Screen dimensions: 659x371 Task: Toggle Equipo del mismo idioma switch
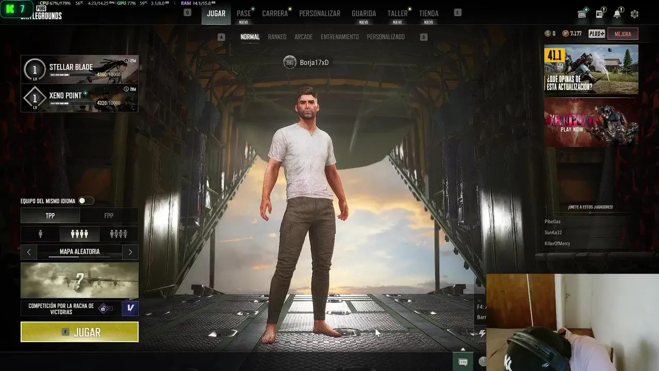click(85, 200)
